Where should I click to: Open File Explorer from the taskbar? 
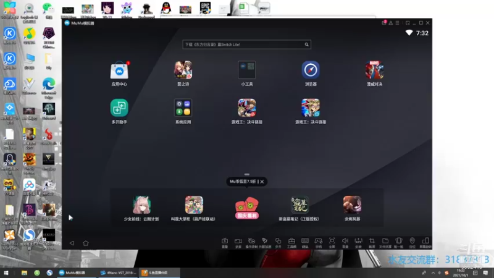[x=24, y=272]
